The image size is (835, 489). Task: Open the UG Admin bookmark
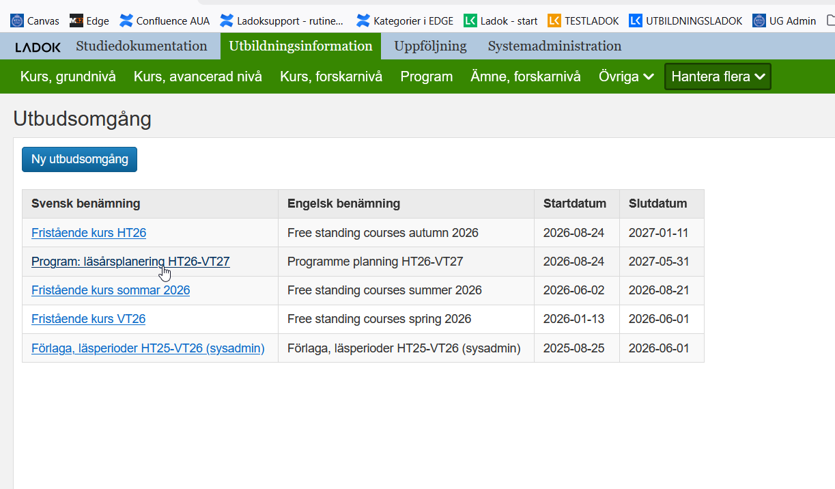pos(784,20)
